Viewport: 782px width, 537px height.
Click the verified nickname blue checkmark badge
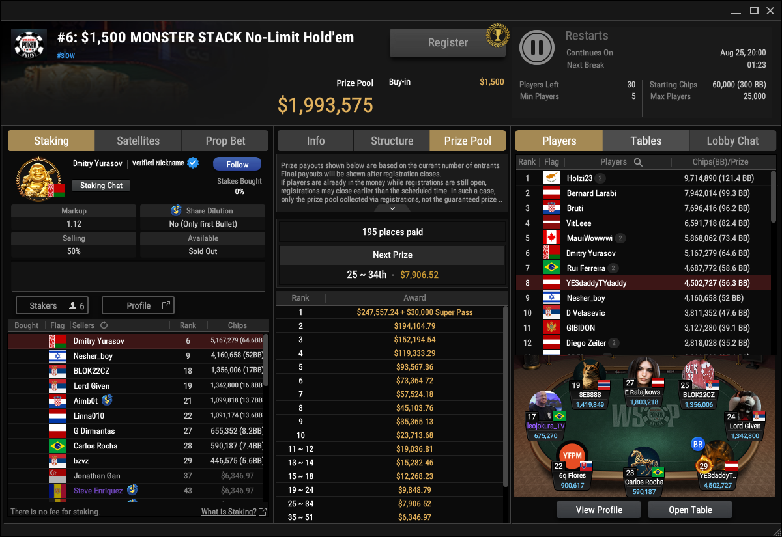193,163
